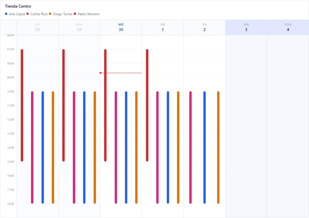Open the MAR 29 day header
Screen dimensions: 309x218
(79, 28)
